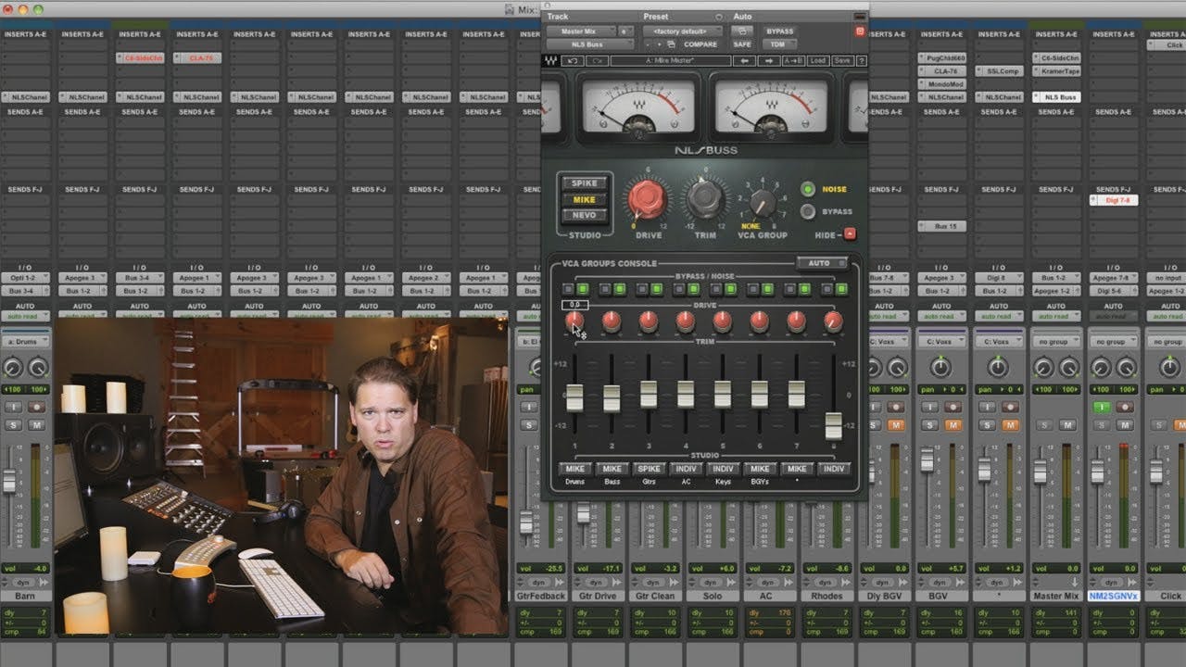Click the automation enable icon under Auto

point(743,31)
